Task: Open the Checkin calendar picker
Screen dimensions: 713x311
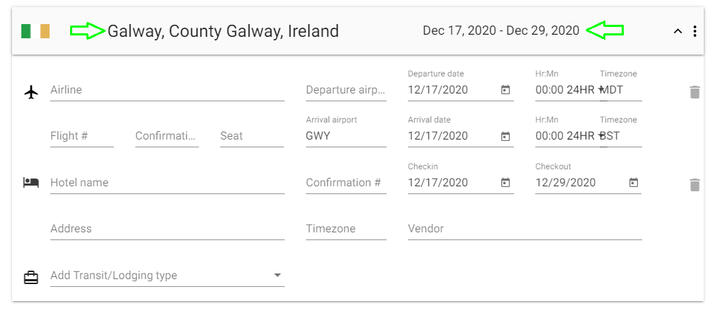Action: 506,183
